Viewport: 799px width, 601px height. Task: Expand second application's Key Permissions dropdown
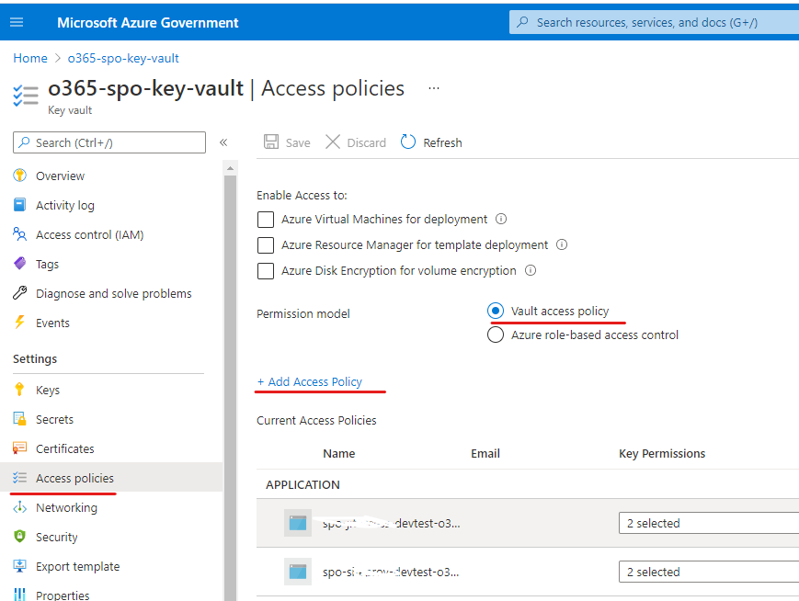coord(708,572)
